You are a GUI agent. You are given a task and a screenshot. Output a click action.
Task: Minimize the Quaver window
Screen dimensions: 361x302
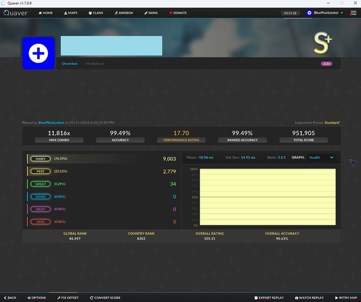(x=328, y=3)
